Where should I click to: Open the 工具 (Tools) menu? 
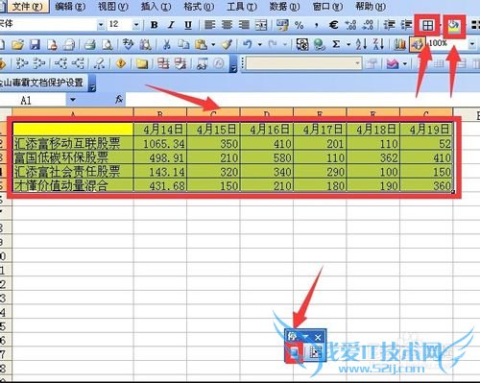point(242,6)
